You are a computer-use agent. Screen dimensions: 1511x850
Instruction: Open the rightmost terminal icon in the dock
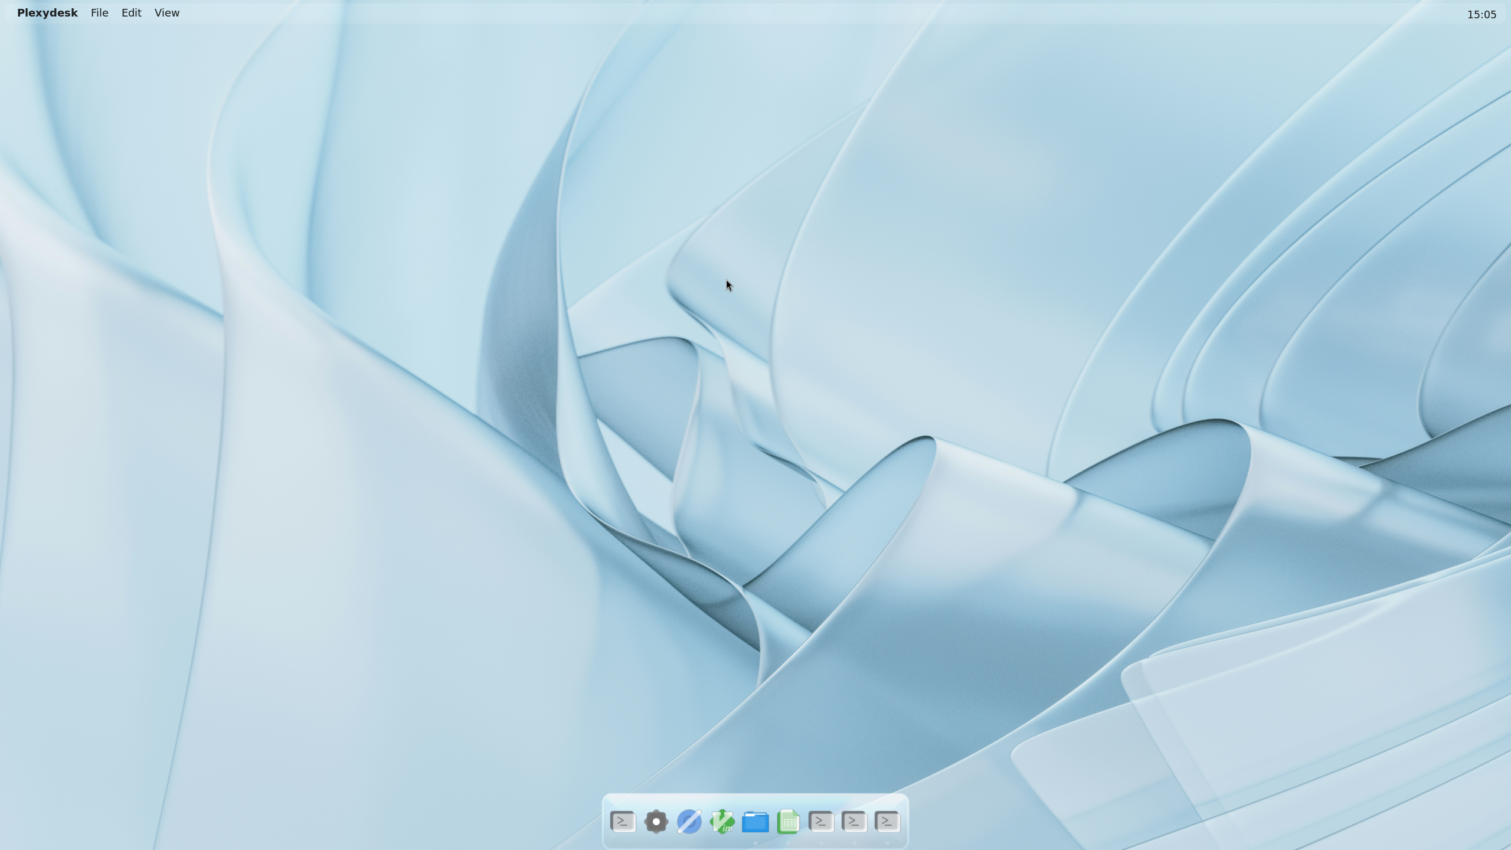point(889,821)
